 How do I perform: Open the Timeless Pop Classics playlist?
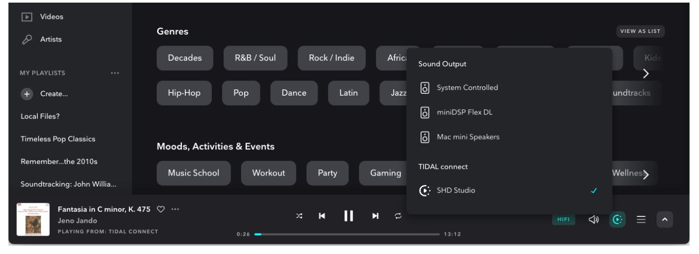58,140
